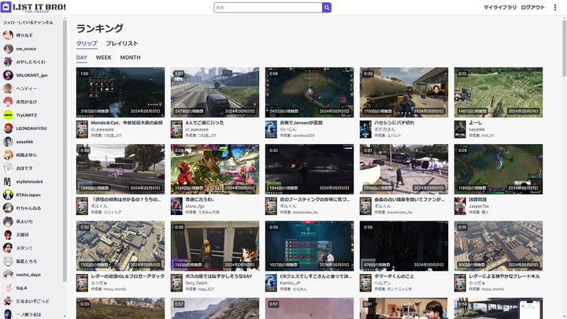
Task: Open the Sirry_Twich streamer link
Action: click(196, 283)
